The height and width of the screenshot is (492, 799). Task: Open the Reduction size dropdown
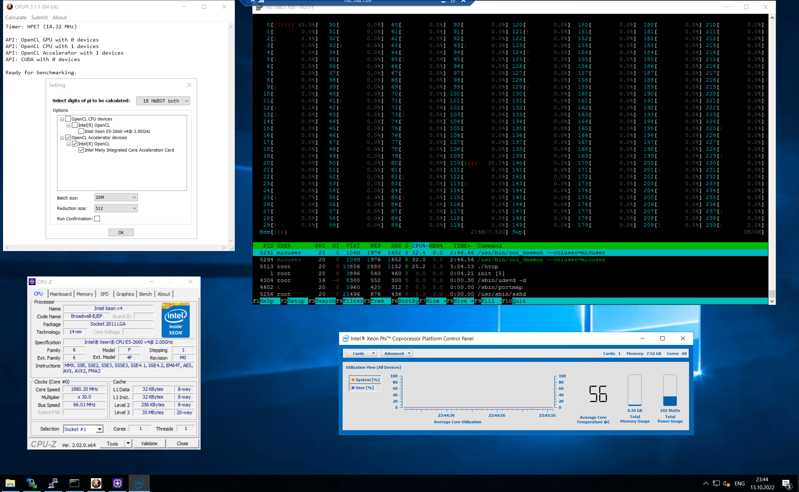116,208
